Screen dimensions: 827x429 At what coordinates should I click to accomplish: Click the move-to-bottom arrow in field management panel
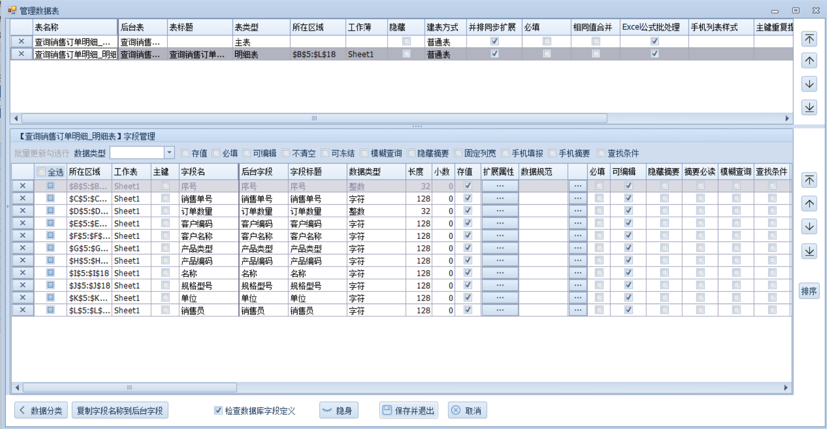(x=809, y=251)
